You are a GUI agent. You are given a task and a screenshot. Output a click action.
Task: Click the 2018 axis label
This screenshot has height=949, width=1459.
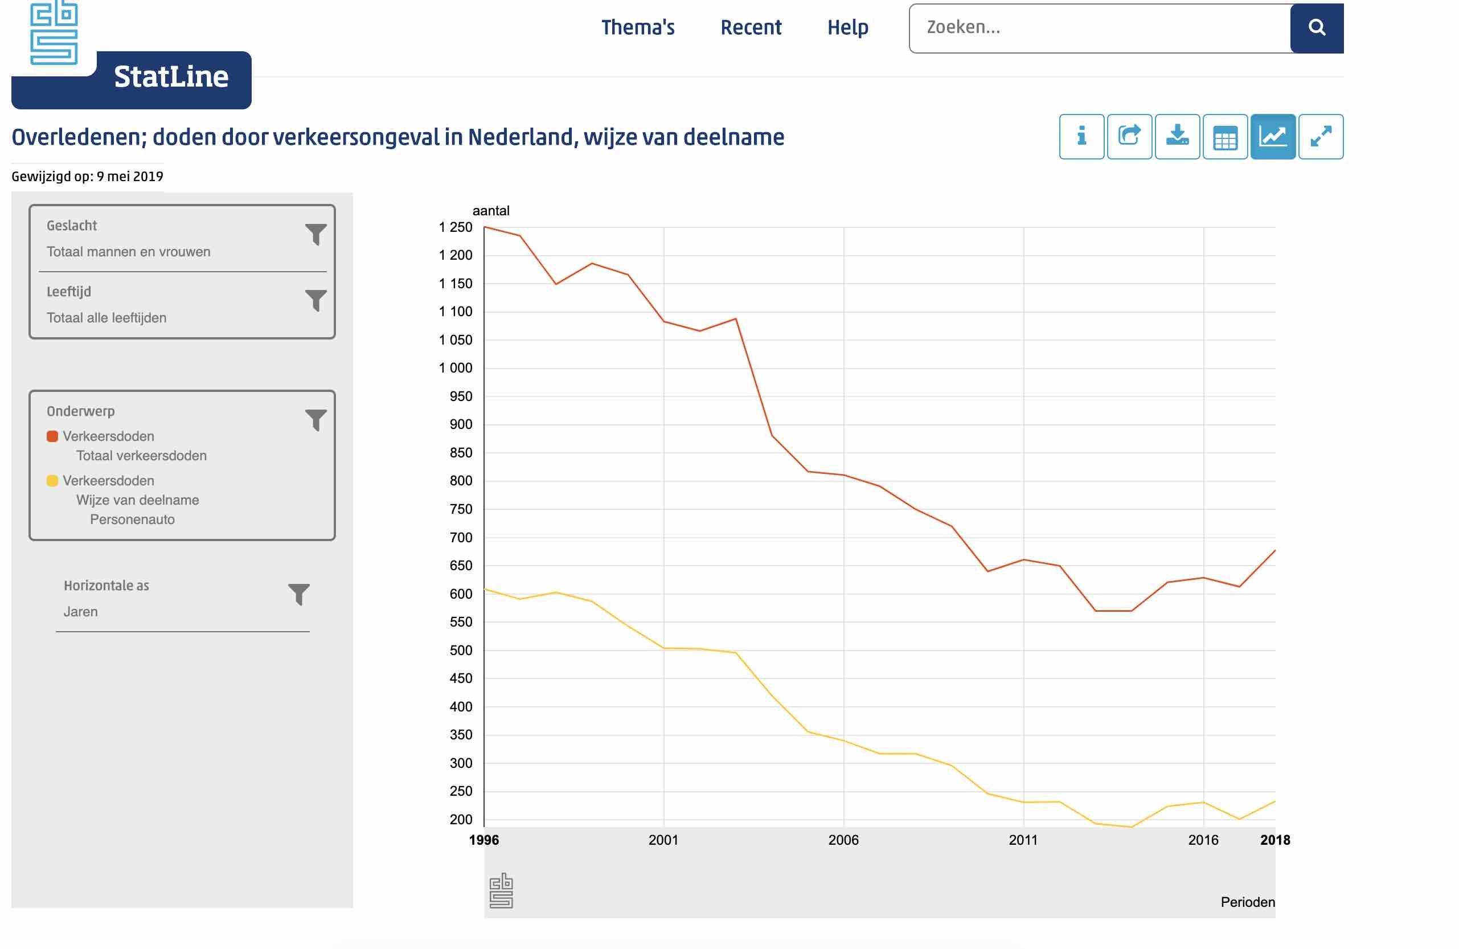1274,840
